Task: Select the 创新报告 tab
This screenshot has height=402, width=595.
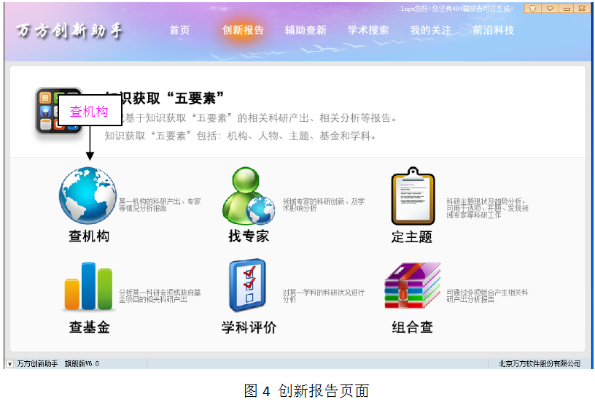Action: click(243, 30)
